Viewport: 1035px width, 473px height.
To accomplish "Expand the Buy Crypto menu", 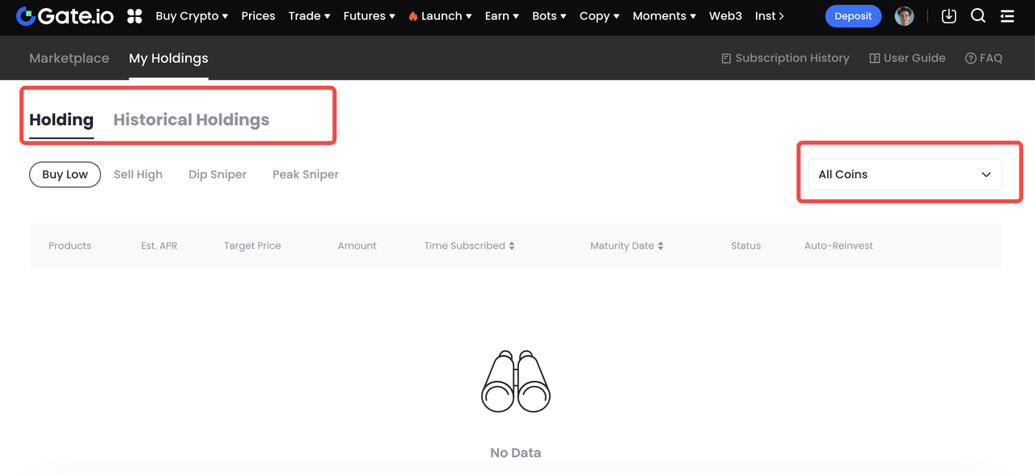I will [192, 16].
